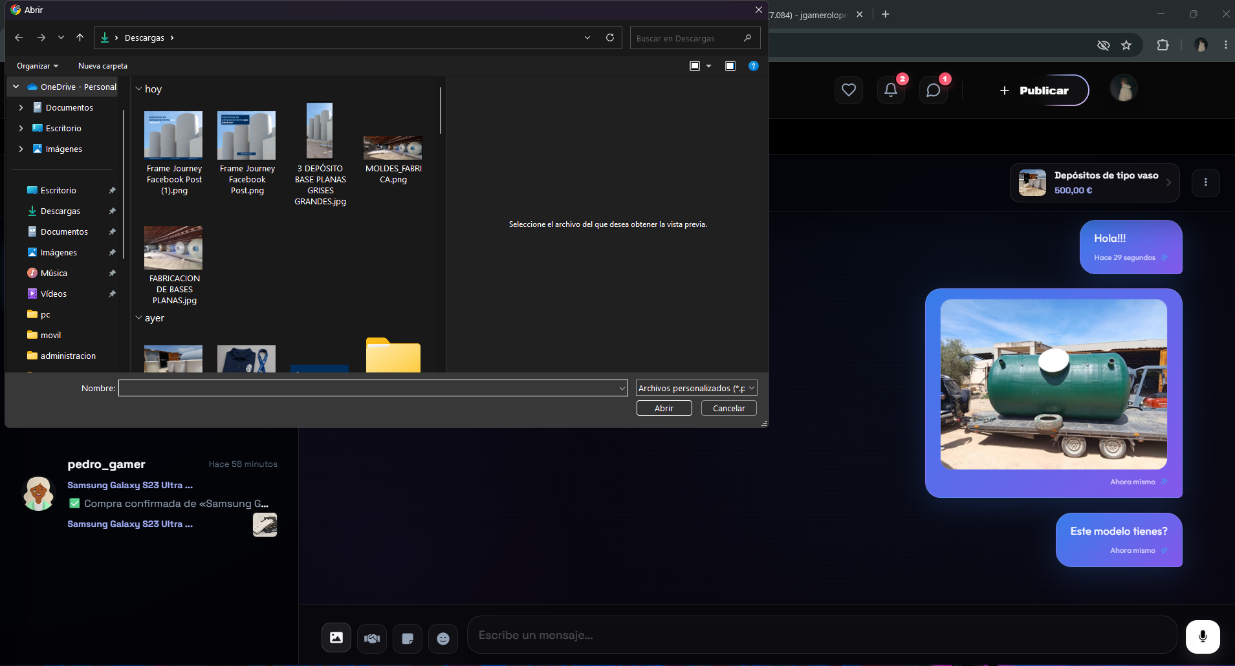Open notifications bell with 2 alerts
Image resolution: width=1235 pixels, height=666 pixels.
point(891,90)
